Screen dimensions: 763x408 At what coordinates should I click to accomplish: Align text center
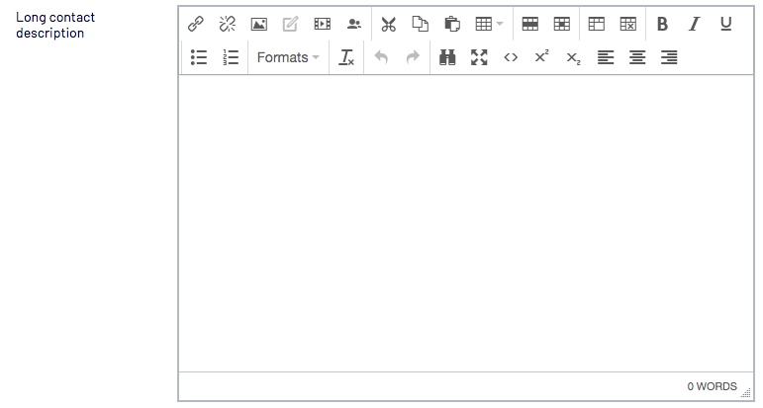(x=637, y=57)
